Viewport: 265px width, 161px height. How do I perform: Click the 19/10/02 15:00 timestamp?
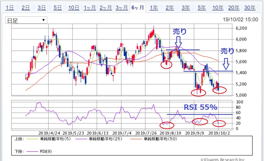click(x=241, y=20)
